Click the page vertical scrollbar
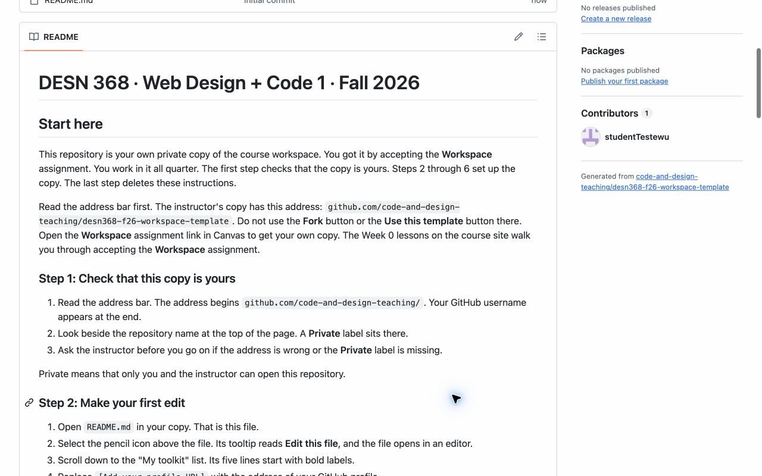This screenshot has height=476, width=762. 758,83
